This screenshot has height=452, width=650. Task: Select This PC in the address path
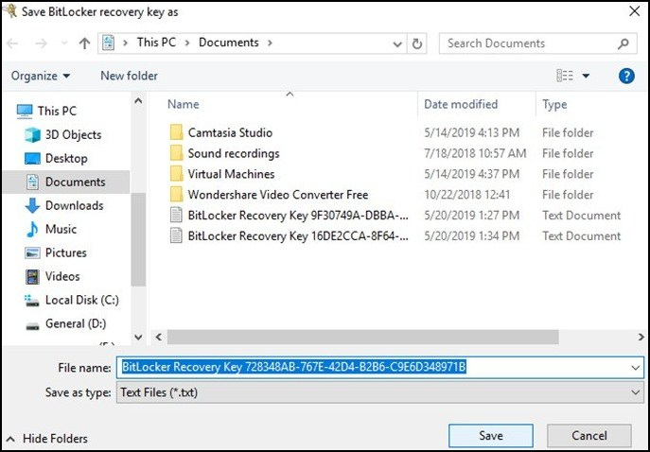[x=156, y=43]
